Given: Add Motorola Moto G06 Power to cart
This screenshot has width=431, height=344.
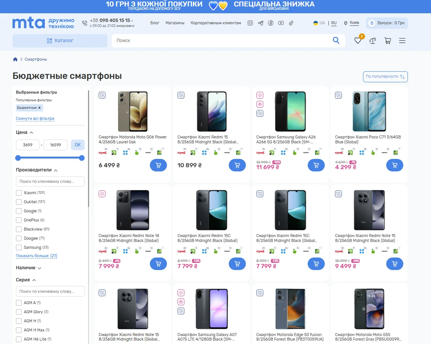Looking at the screenshot, I should click(x=158, y=165).
